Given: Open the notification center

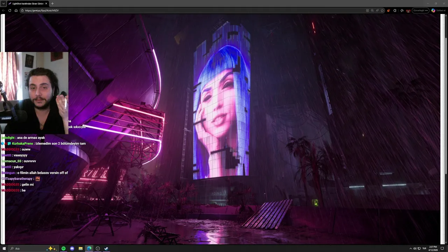Looking at the screenshot, I should (x=442, y=248).
